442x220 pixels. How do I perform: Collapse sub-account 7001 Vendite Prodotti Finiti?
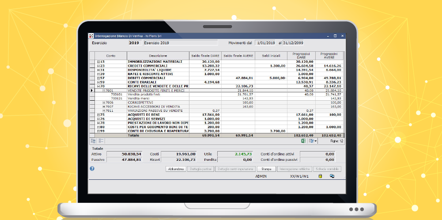[x=104, y=90]
